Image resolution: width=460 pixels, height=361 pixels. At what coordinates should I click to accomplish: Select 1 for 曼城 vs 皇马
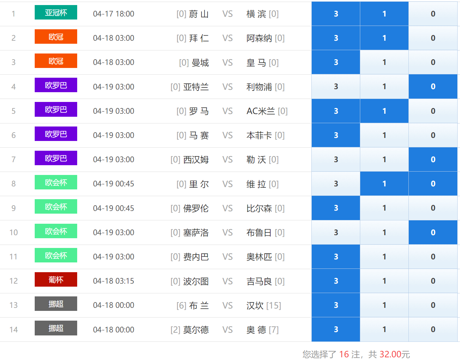coord(384,62)
